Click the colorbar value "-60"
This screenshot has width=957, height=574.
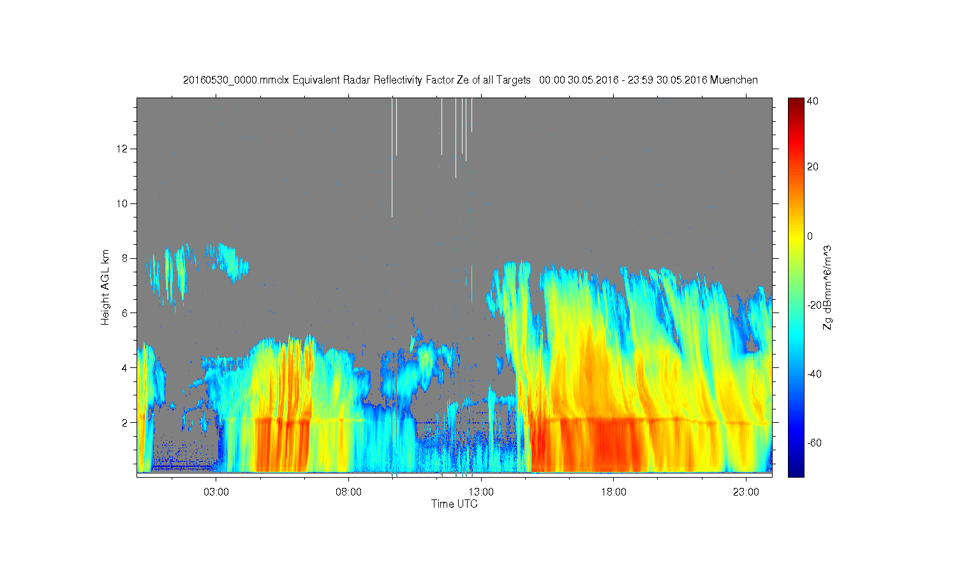814,443
